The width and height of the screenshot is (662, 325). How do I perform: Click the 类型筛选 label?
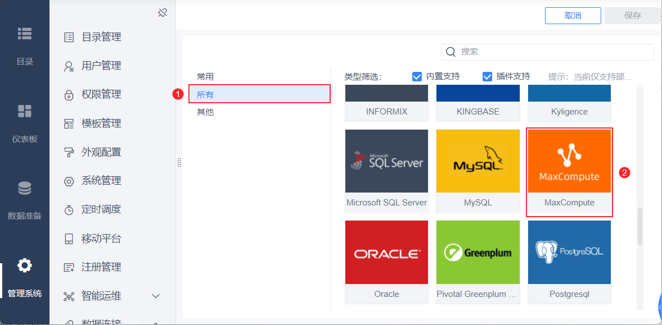[x=363, y=77]
